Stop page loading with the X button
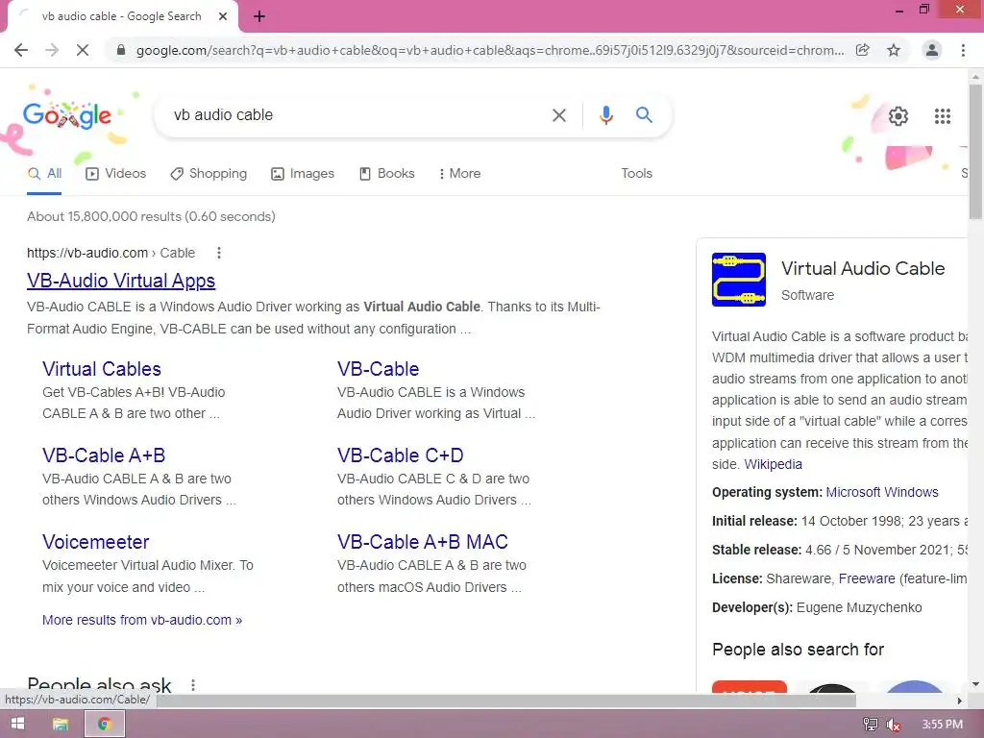The image size is (984, 738). (x=83, y=50)
